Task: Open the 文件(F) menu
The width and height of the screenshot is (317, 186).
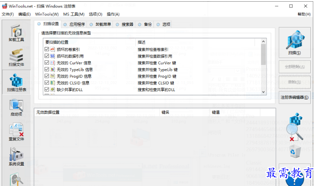Action: 8,14
